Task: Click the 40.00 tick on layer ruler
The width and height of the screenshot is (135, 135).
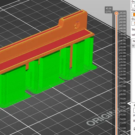Action: [x=123, y=28]
